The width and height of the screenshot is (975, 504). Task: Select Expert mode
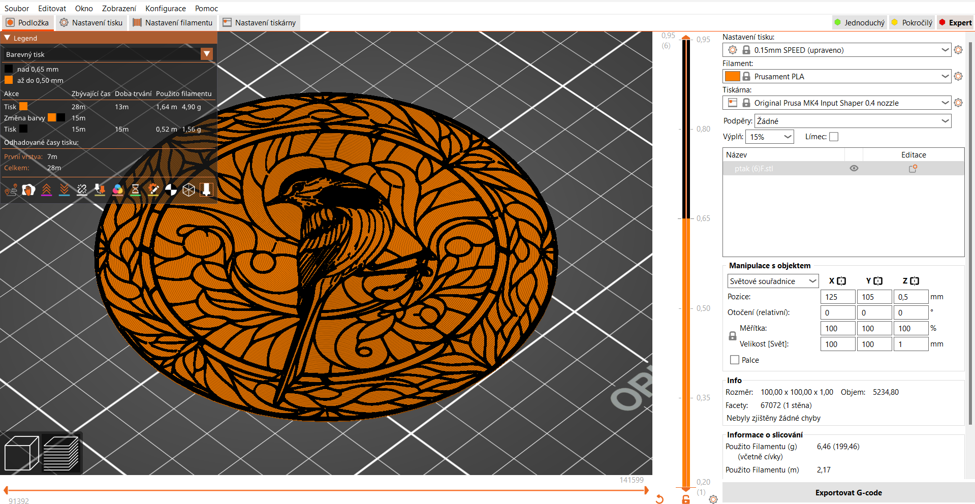click(956, 22)
